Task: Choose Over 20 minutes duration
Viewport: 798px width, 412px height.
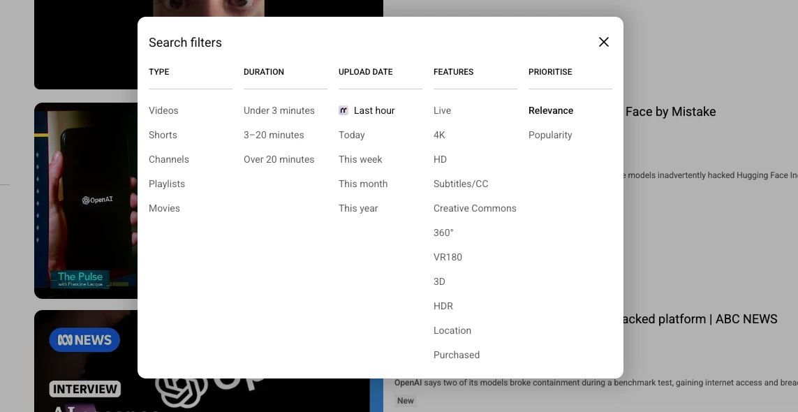Action: point(279,159)
